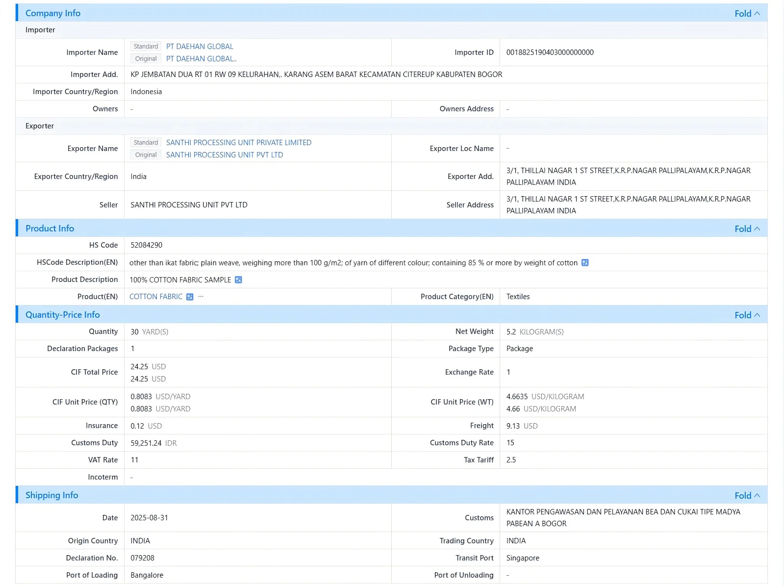784x586 pixels.
Task: Open SANTHI PROCESSING UNIT PVT LTD link
Action: [x=225, y=155]
